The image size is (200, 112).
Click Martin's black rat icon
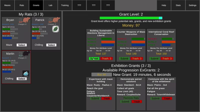pyautogui.click(x=26, y=54)
